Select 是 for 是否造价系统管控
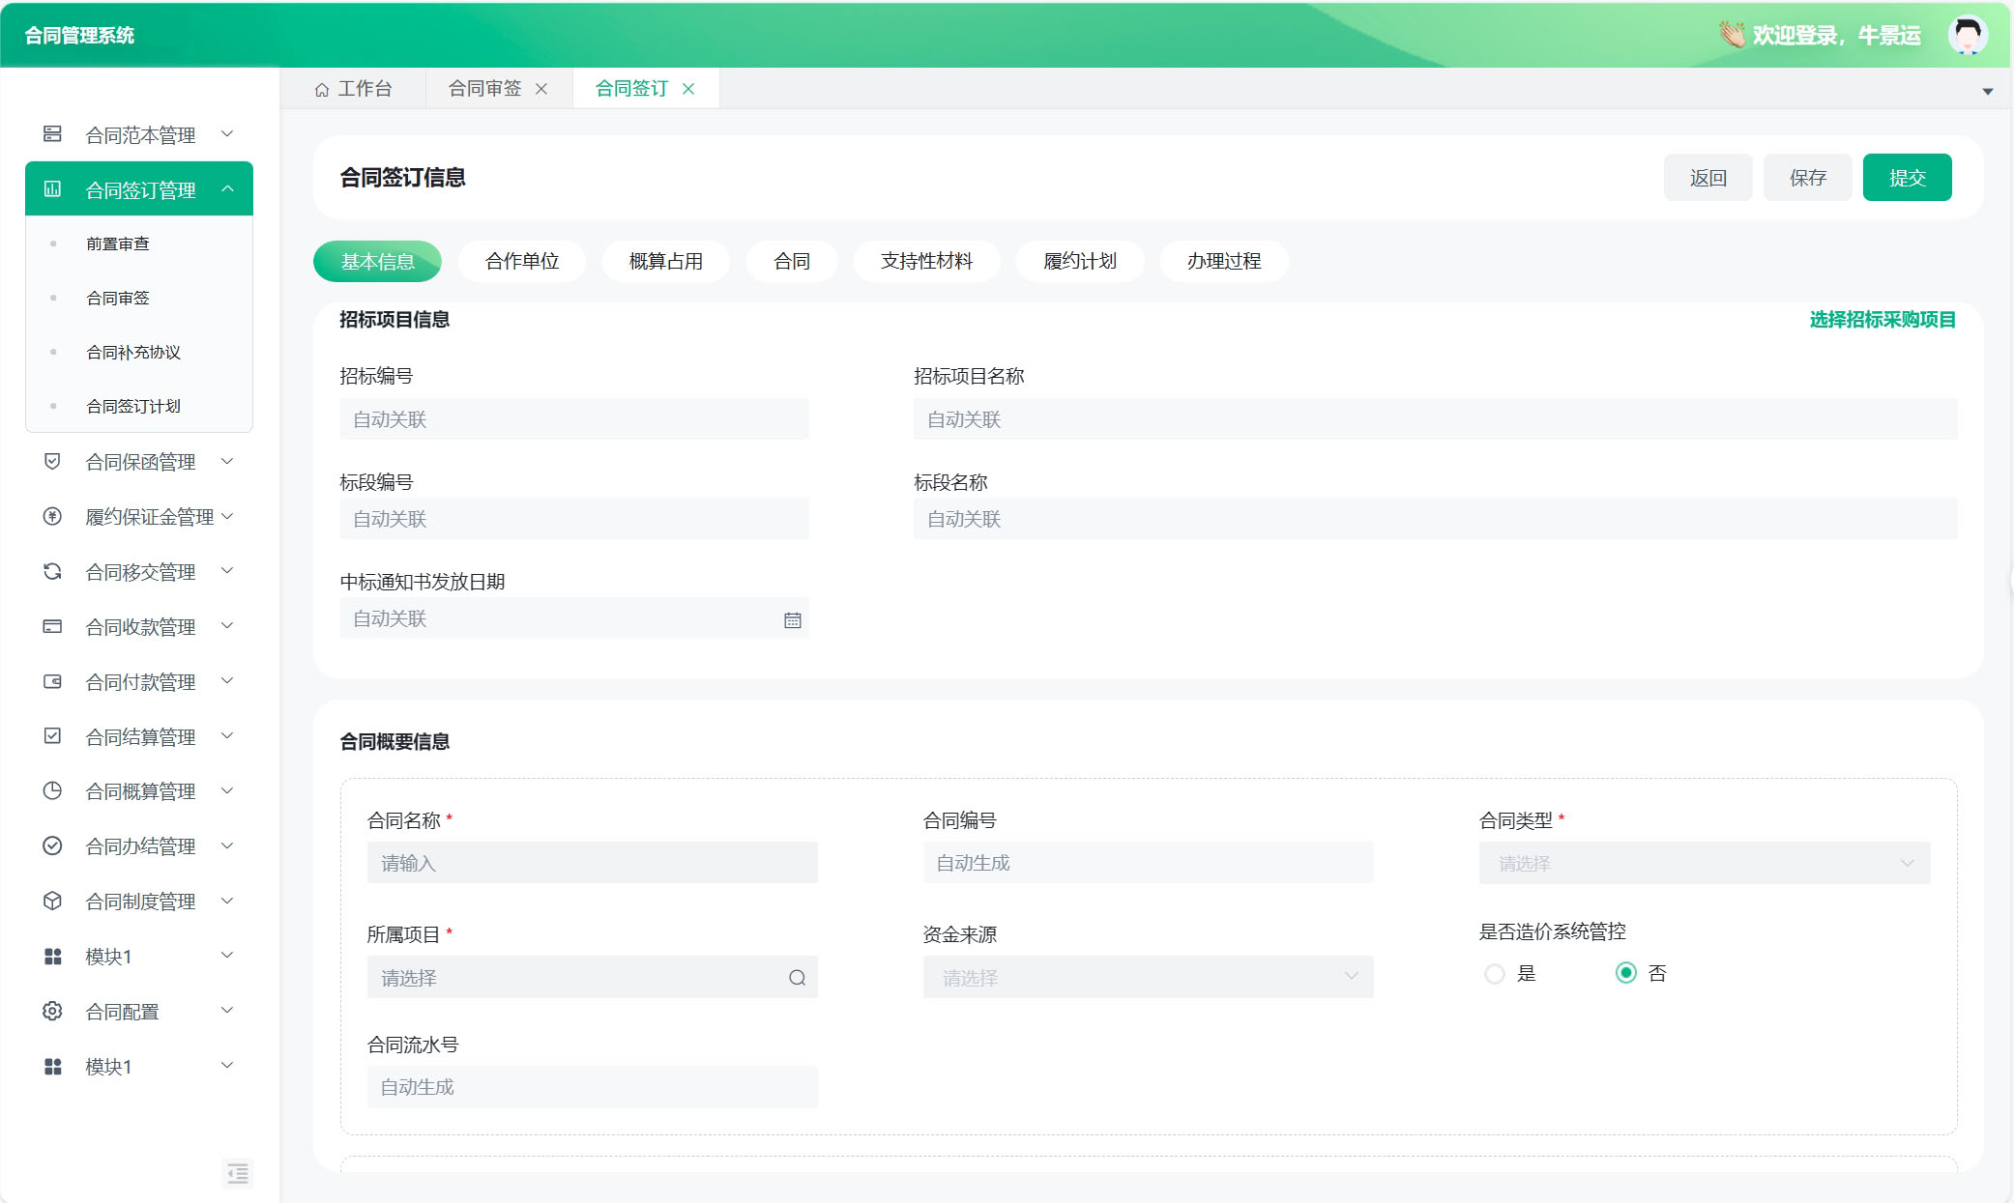The width and height of the screenshot is (2014, 1203). 1495,974
